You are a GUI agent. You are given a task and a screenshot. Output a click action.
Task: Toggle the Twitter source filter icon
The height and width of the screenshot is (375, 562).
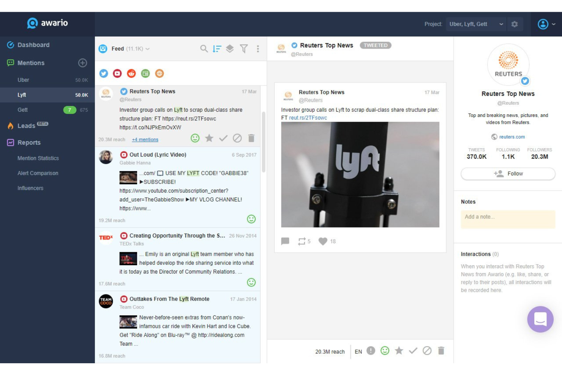pos(104,73)
